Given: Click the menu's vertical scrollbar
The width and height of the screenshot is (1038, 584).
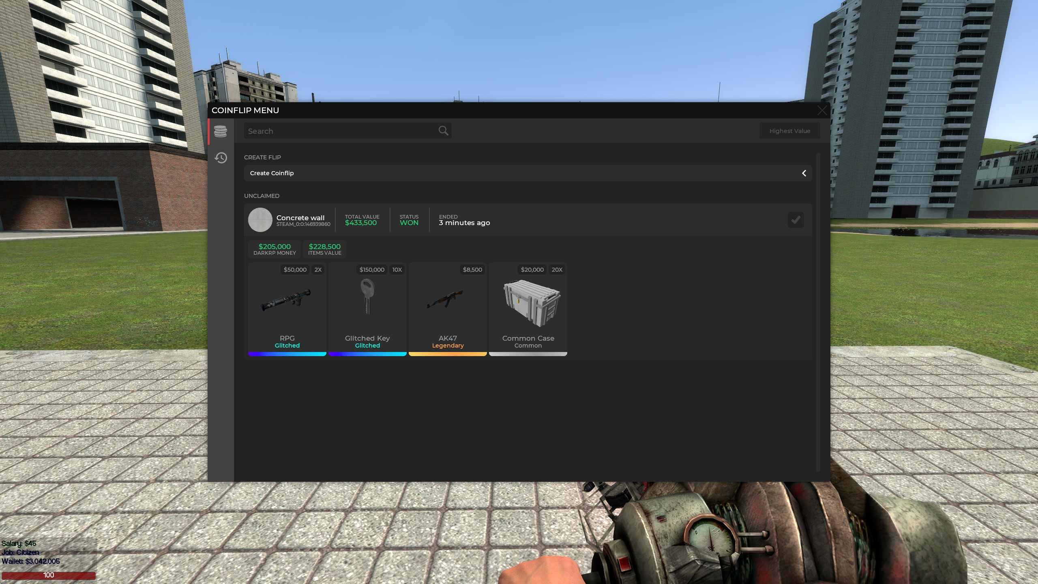Looking at the screenshot, I should [x=818, y=312].
